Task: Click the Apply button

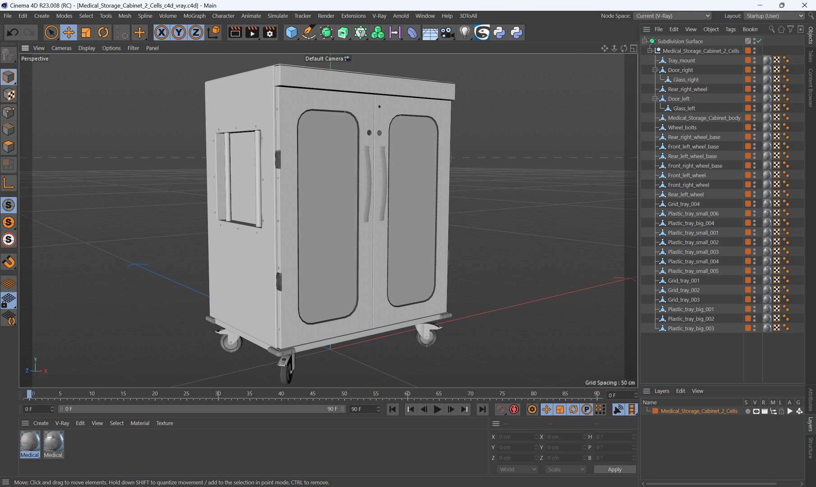Action: pos(614,469)
